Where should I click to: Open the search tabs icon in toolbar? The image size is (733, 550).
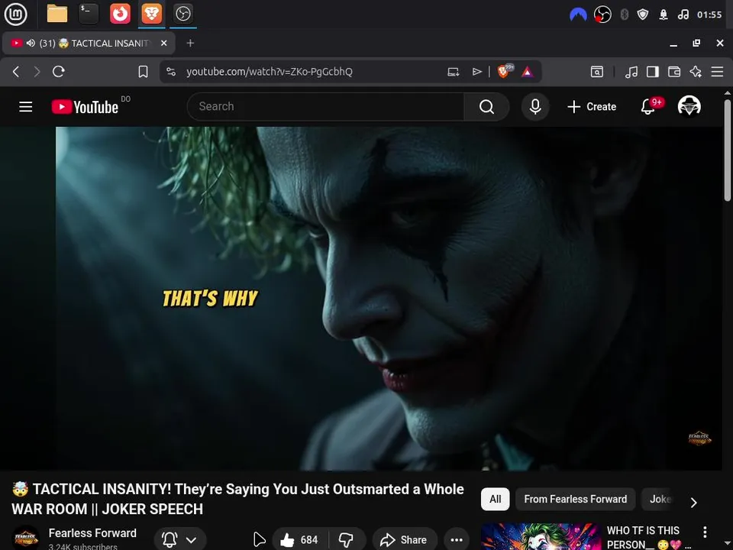597,72
